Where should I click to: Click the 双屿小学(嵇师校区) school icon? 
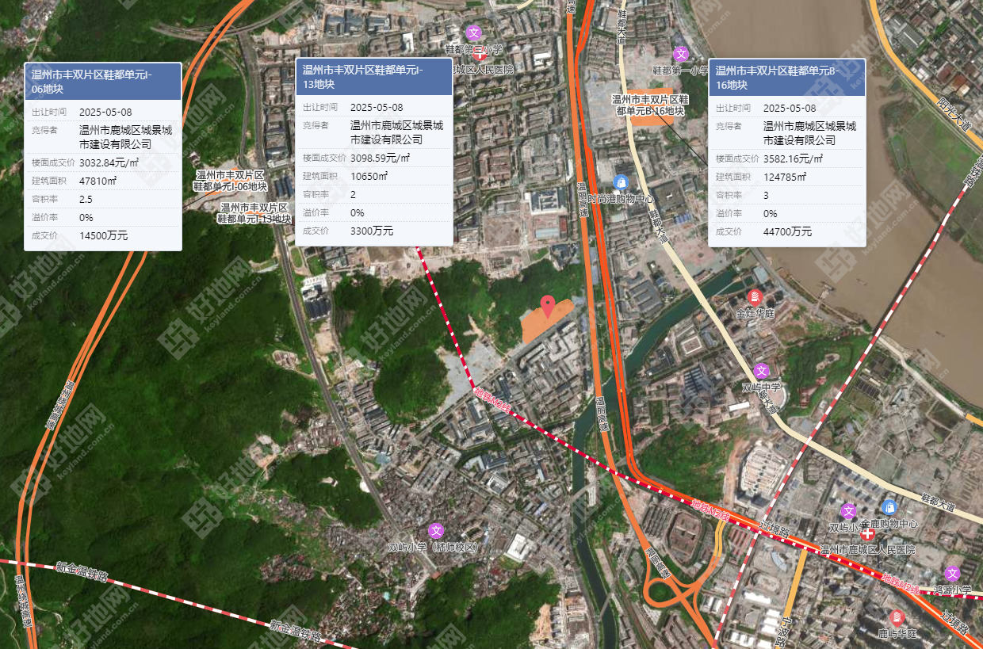point(435,530)
